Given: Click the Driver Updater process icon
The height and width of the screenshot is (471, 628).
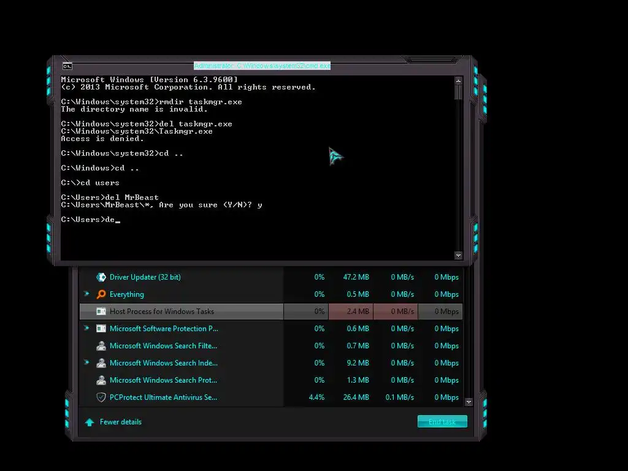Looking at the screenshot, I should pyautogui.click(x=101, y=277).
